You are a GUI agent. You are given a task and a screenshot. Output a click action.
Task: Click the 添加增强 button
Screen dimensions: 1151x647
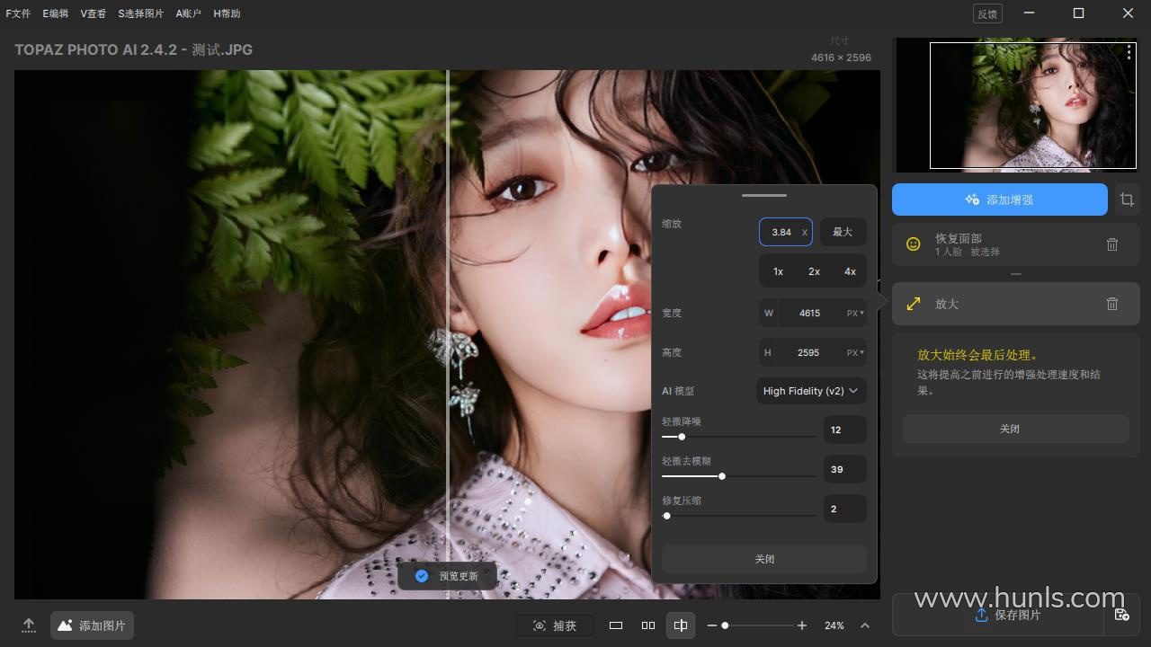tap(999, 199)
